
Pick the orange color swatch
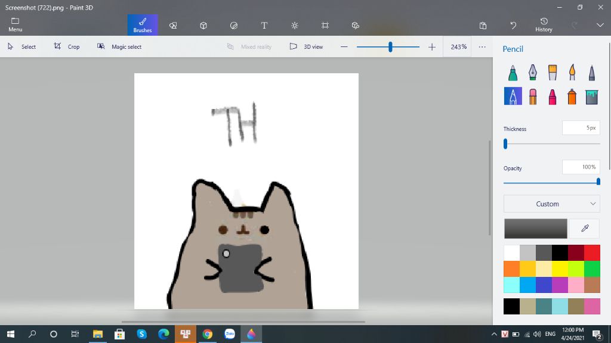tap(511, 269)
